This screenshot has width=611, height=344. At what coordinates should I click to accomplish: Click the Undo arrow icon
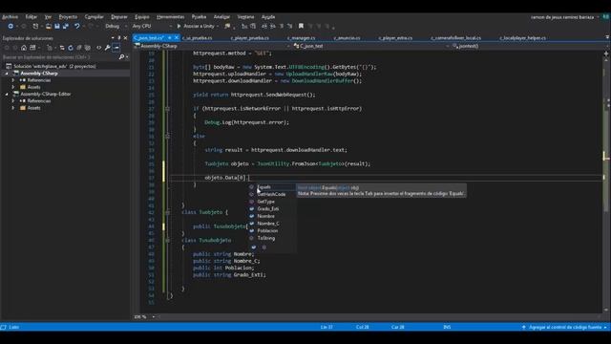point(77,26)
